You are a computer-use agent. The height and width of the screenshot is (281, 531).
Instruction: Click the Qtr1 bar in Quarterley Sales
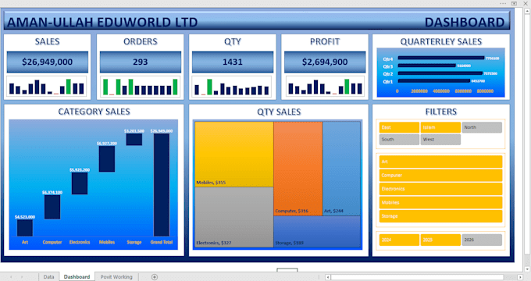[x=434, y=81]
